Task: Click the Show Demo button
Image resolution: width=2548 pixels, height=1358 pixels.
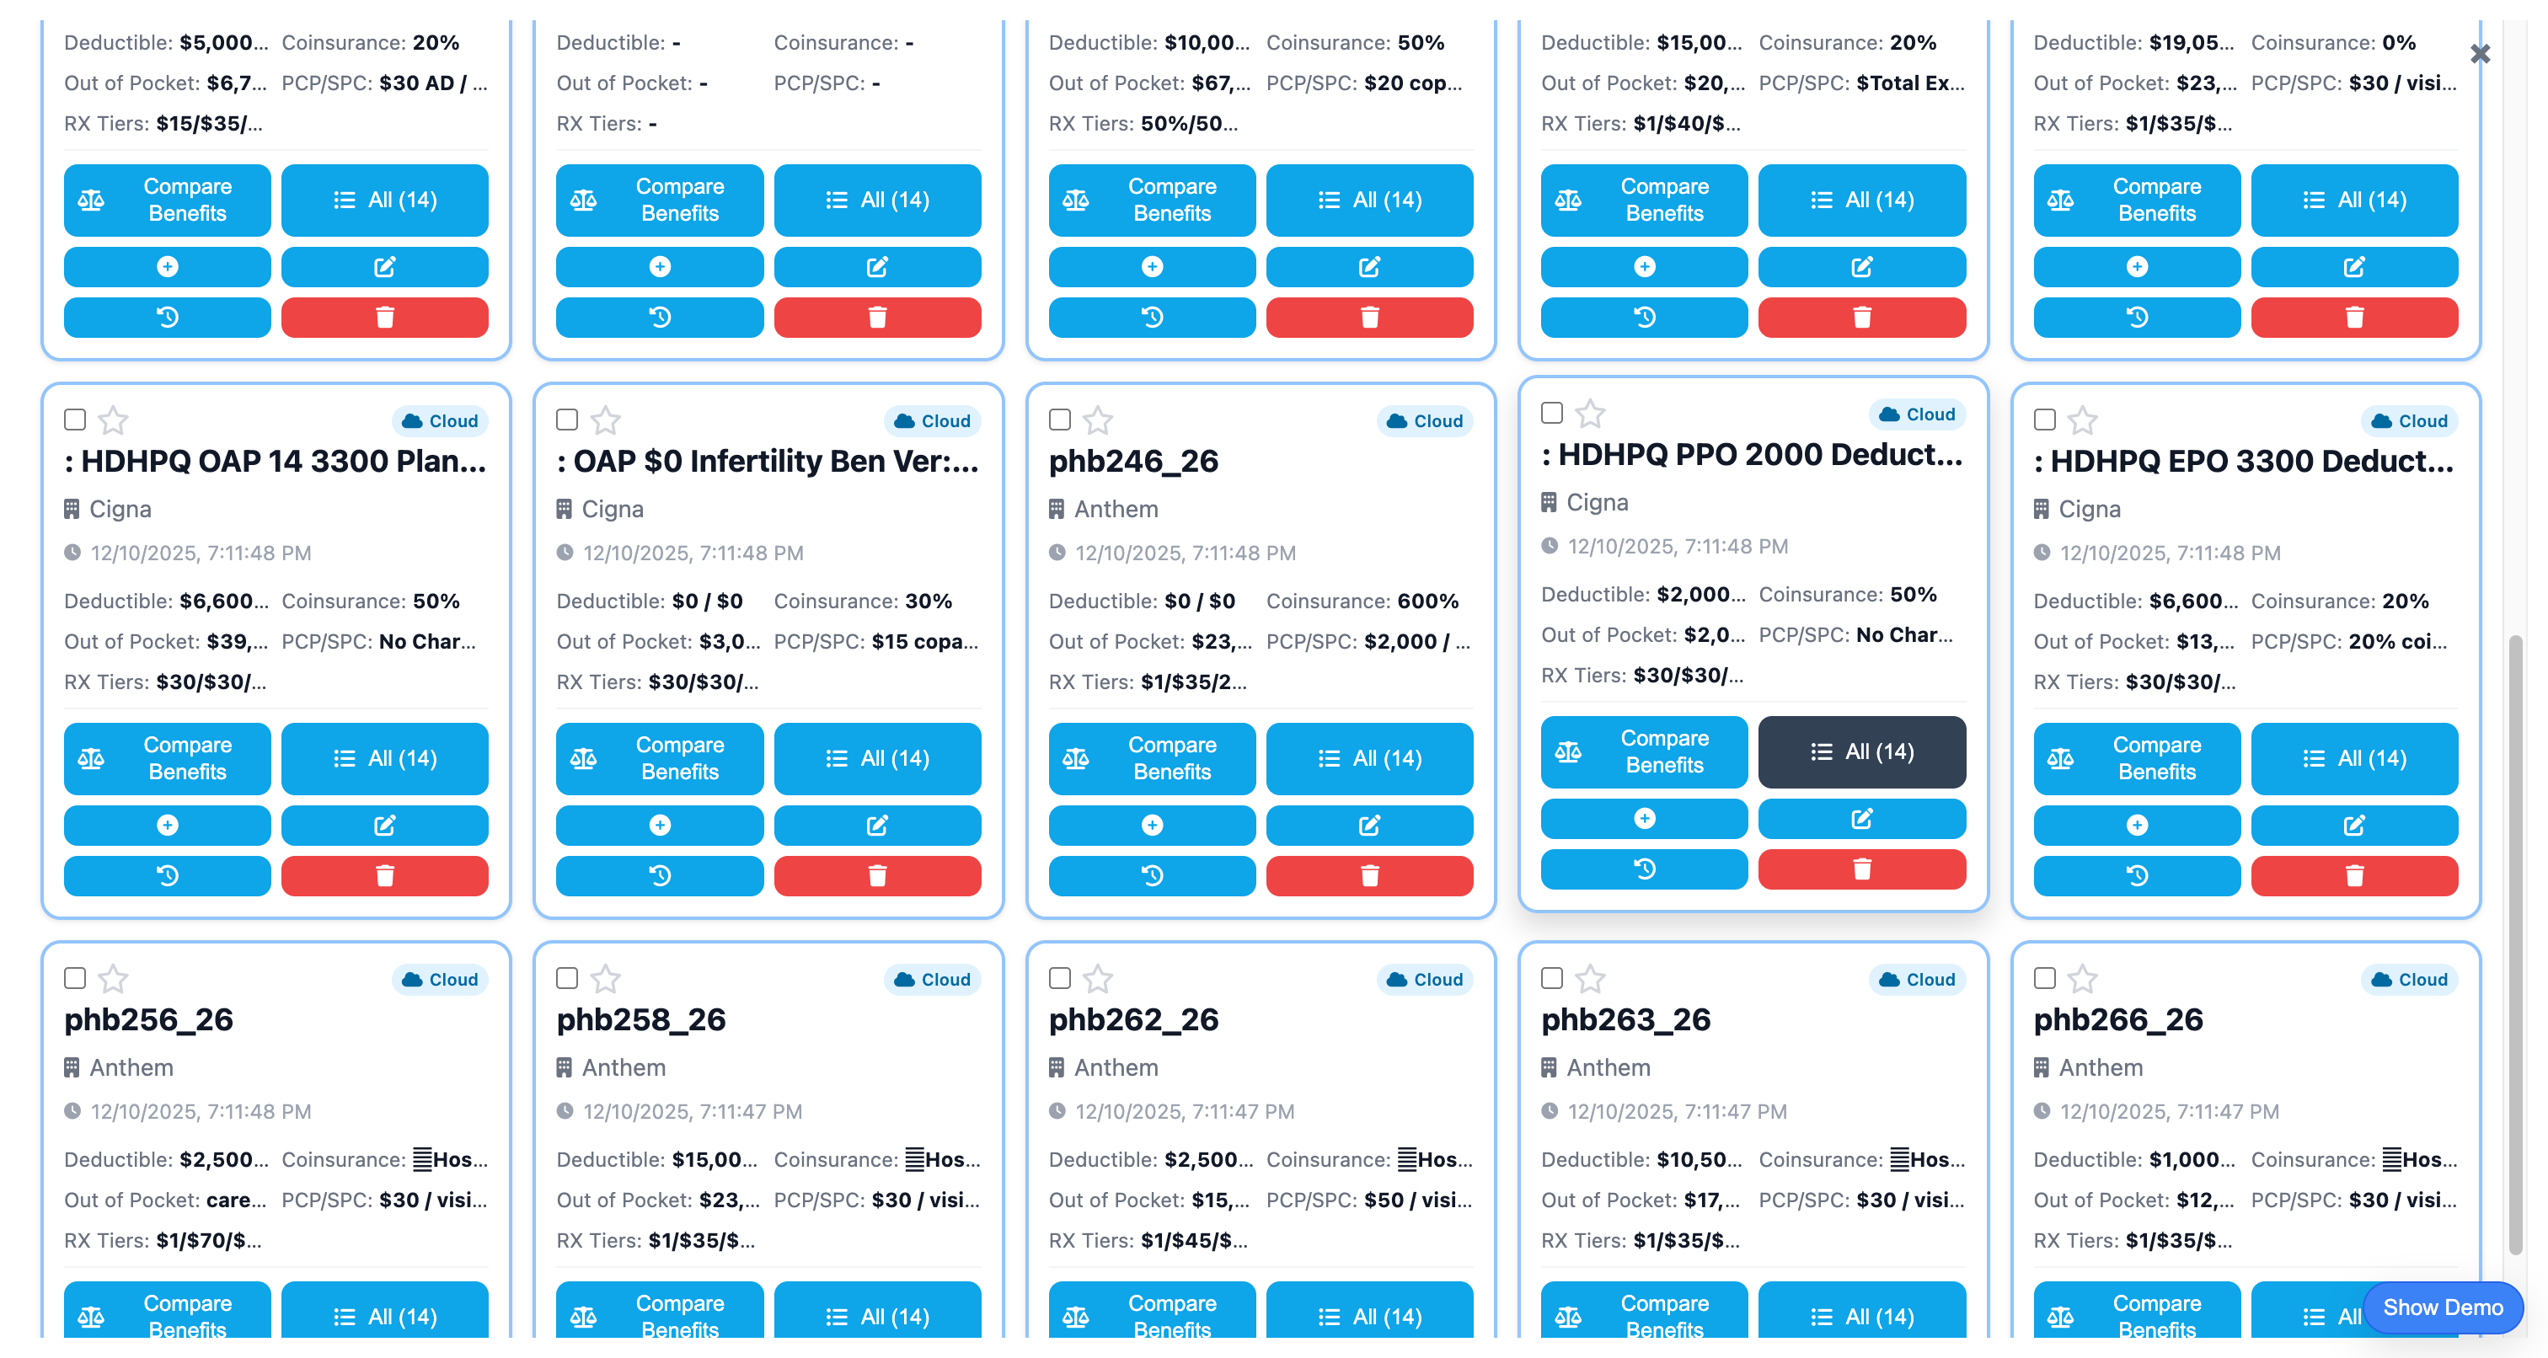Action: coord(2441,1307)
